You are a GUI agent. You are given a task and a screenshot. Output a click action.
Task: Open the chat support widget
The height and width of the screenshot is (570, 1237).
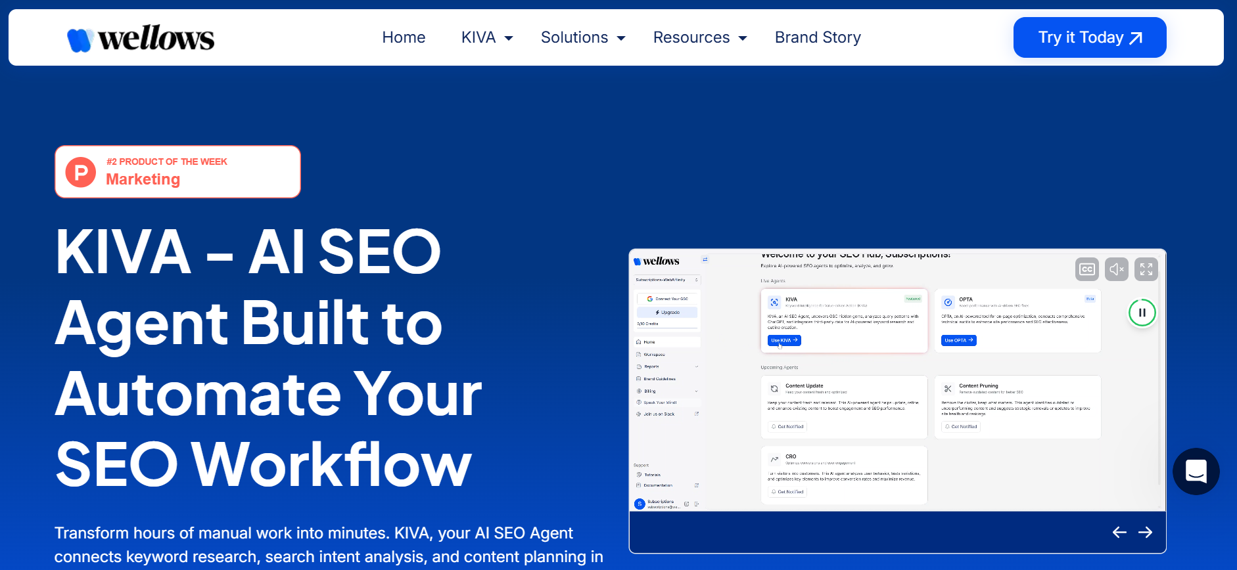(x=1196, y=471)
